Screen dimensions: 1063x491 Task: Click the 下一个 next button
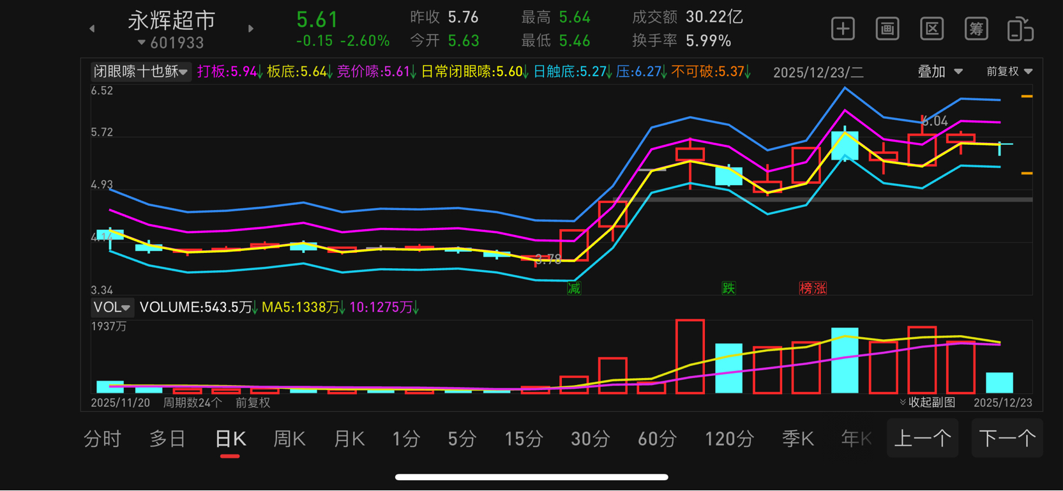(1007, 438)
